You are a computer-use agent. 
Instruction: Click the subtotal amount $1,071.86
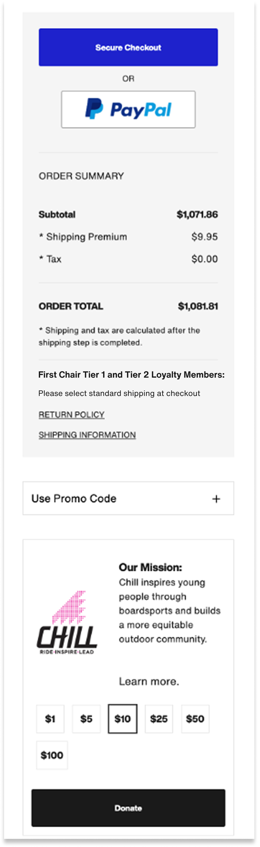[x=197, y=214]
